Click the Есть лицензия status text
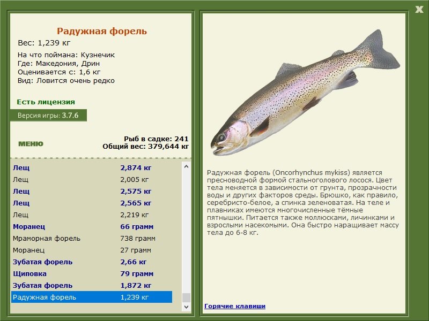The height and width of the screenshot is (321, 429). (x=46, y=102)
